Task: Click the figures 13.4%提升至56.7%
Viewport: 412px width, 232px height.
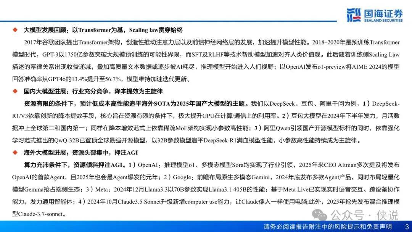Action: point(96,79)
